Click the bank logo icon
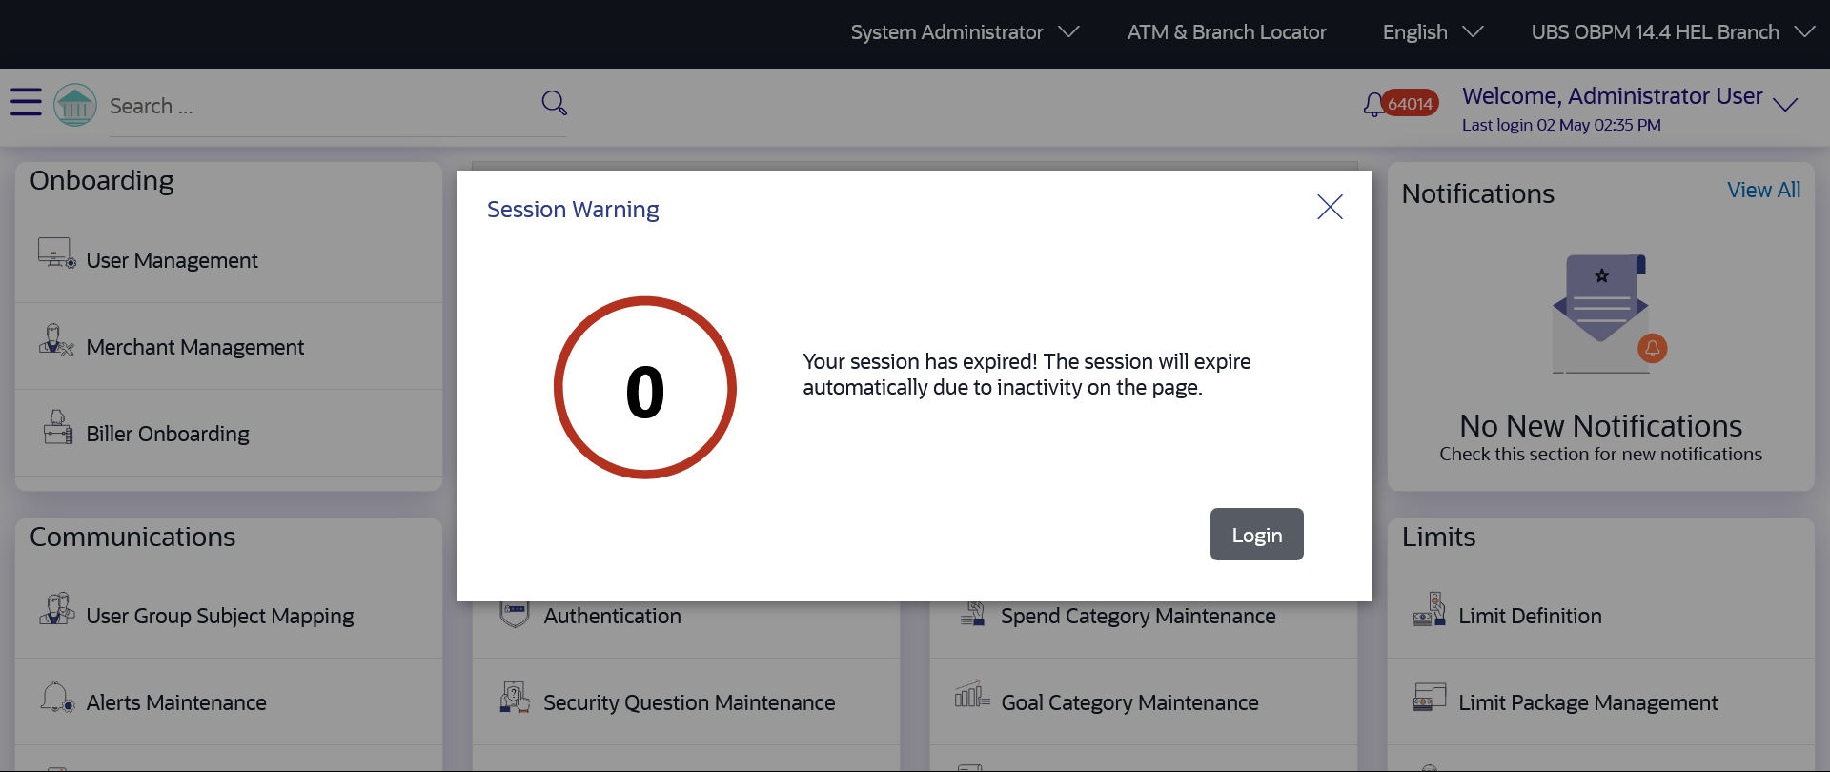 (75, 105)
